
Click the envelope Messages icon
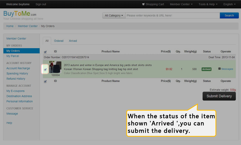click(x=219, y=69)
